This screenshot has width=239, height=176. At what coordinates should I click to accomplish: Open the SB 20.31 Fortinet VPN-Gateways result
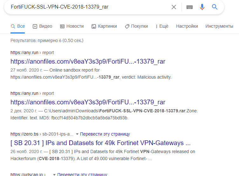click(x=100, y=143)
